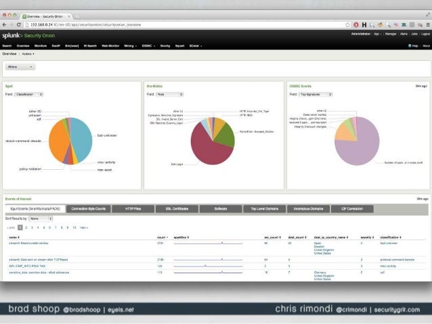Switch to the HTTP Files tab
The height and width of the screenshot is (324, 432).
[x=133, y=209]
